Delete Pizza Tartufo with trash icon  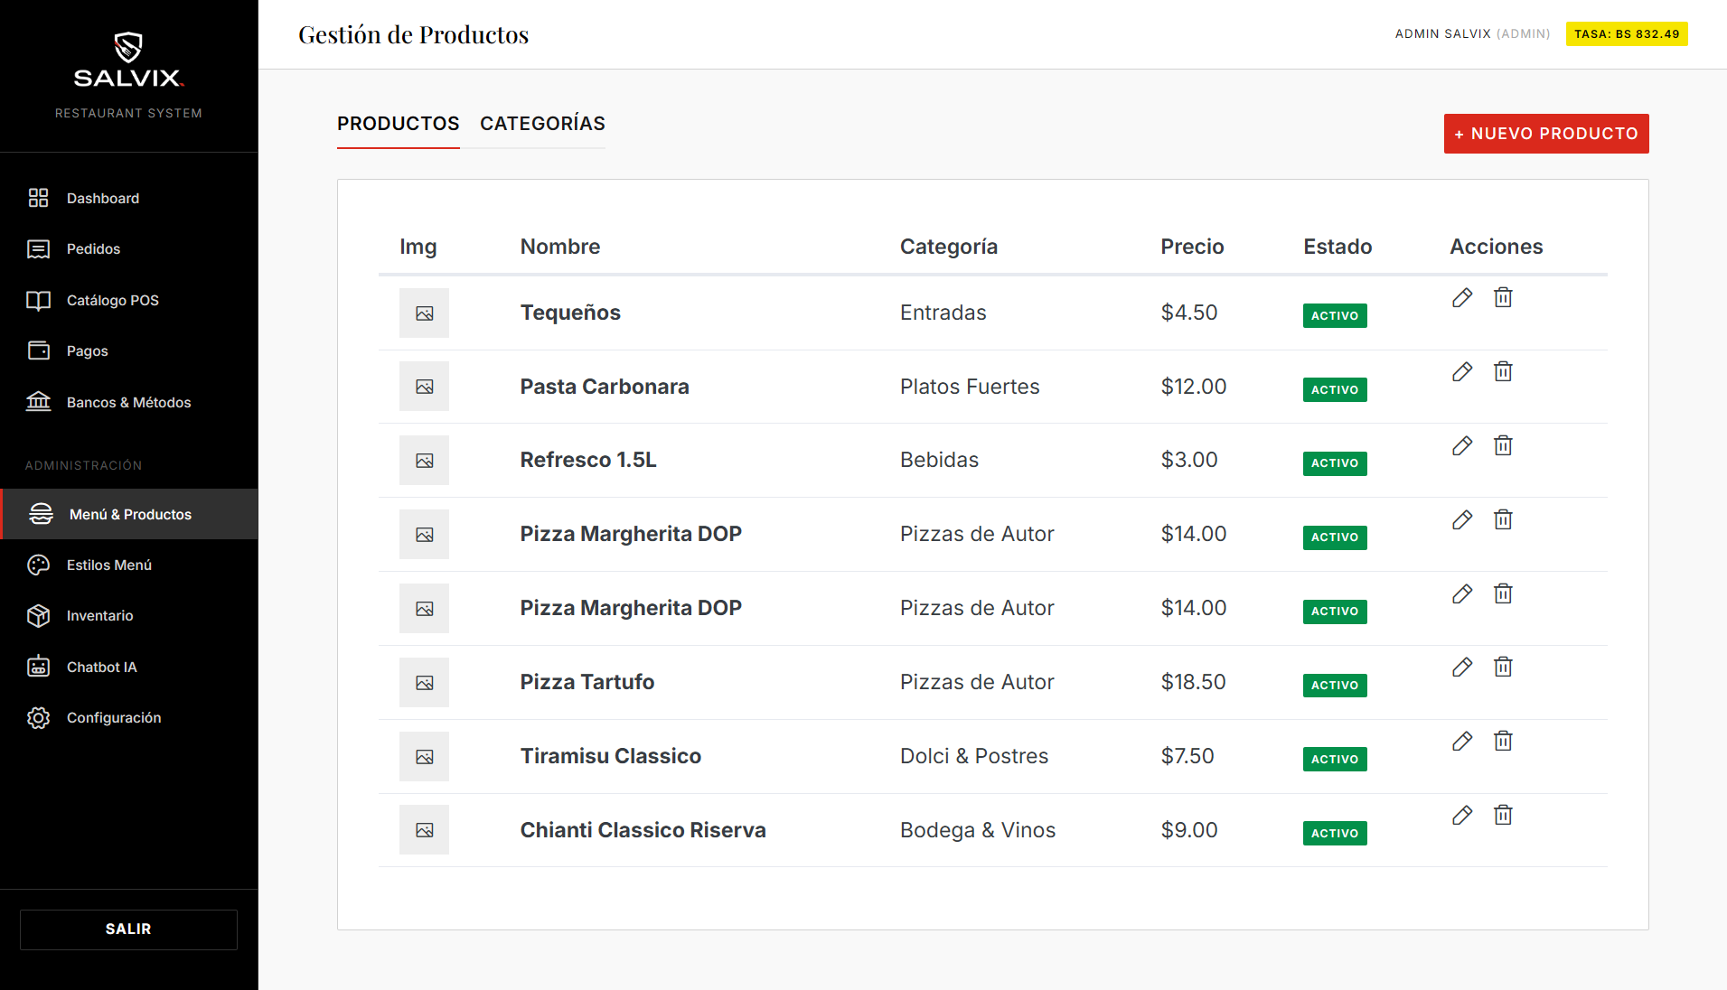(x=1503, y=667)
